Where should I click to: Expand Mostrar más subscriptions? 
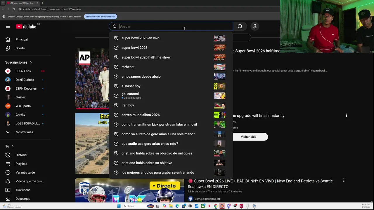click(24, 132)
